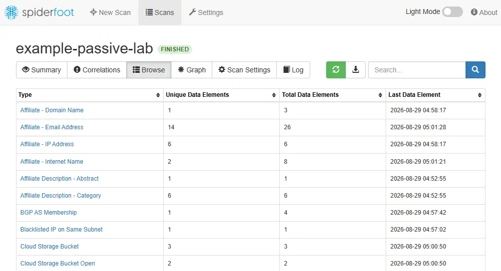
Task: Open the Cloud Storage Bucket link
Action: (x=49, y=247)
